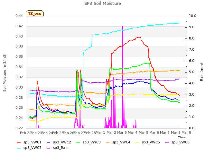This screenshot has width=206, height=154.
Task: Click the sp3_VWC6 legend label
Action: click(180, 142)
